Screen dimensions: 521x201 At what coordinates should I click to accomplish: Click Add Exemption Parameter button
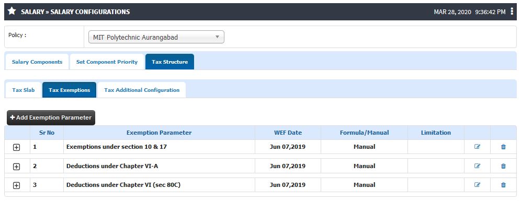pyautogui.click(x=51, y=118)
